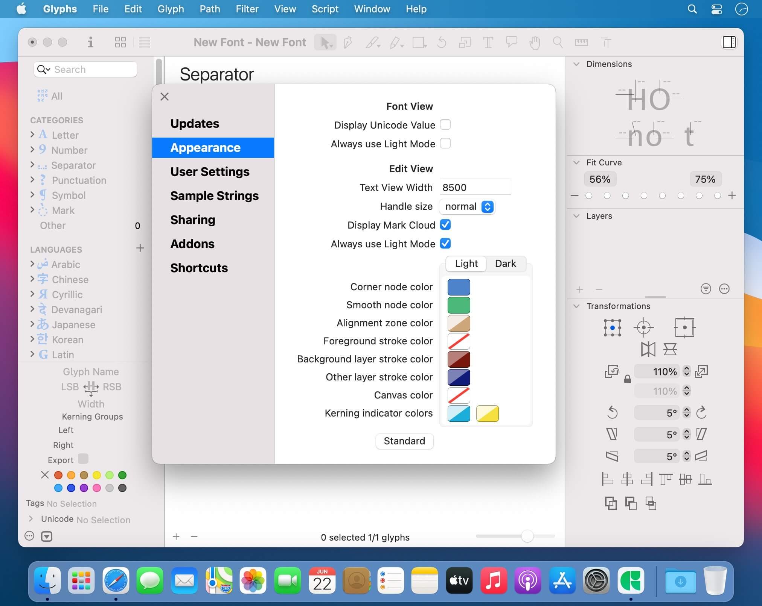
Task: Add a new language filter
Action: [140, 248]
